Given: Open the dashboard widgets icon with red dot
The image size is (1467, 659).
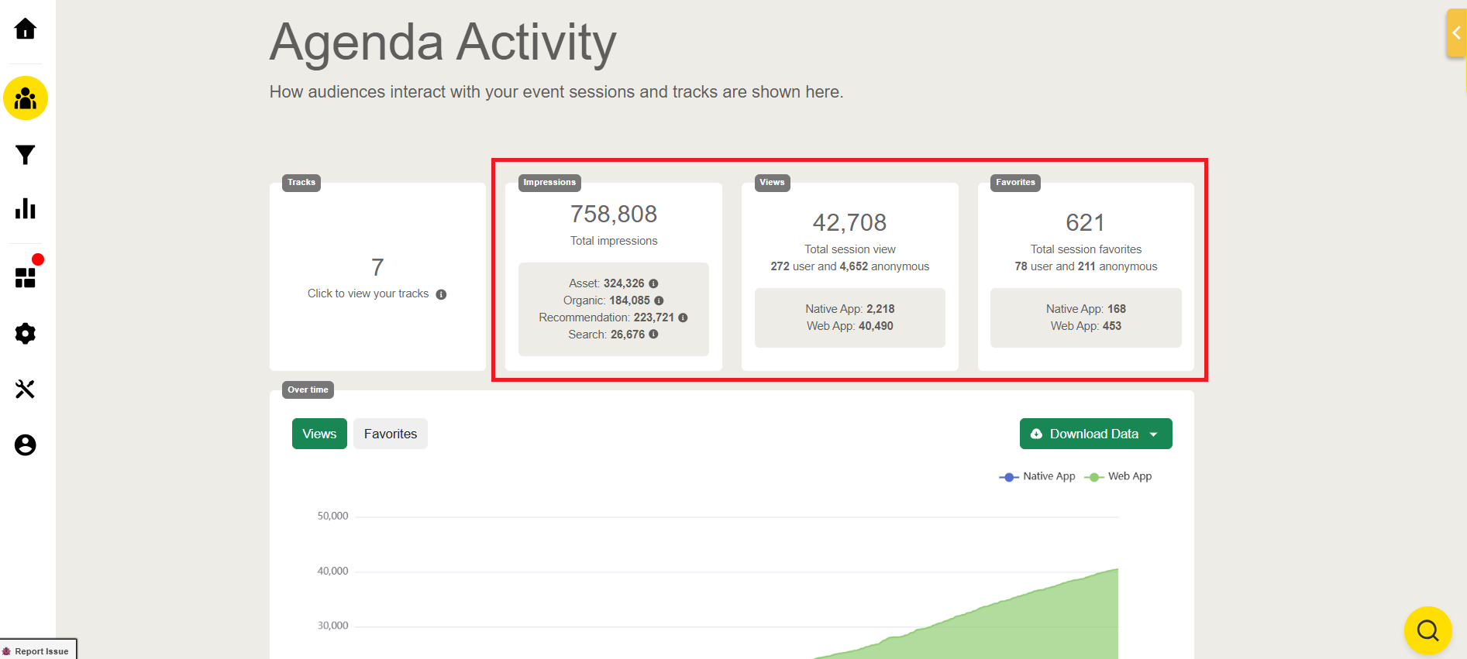Looking at the screenshot, I should coord(26,277).
